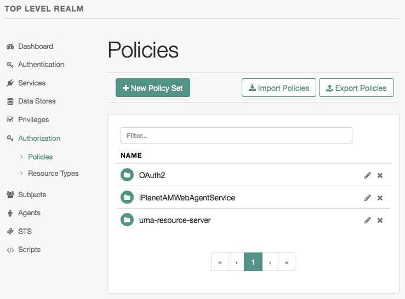Click the Data Stores database icon
The width and height of the screenshot is (405, 299).
click(10, 101)
